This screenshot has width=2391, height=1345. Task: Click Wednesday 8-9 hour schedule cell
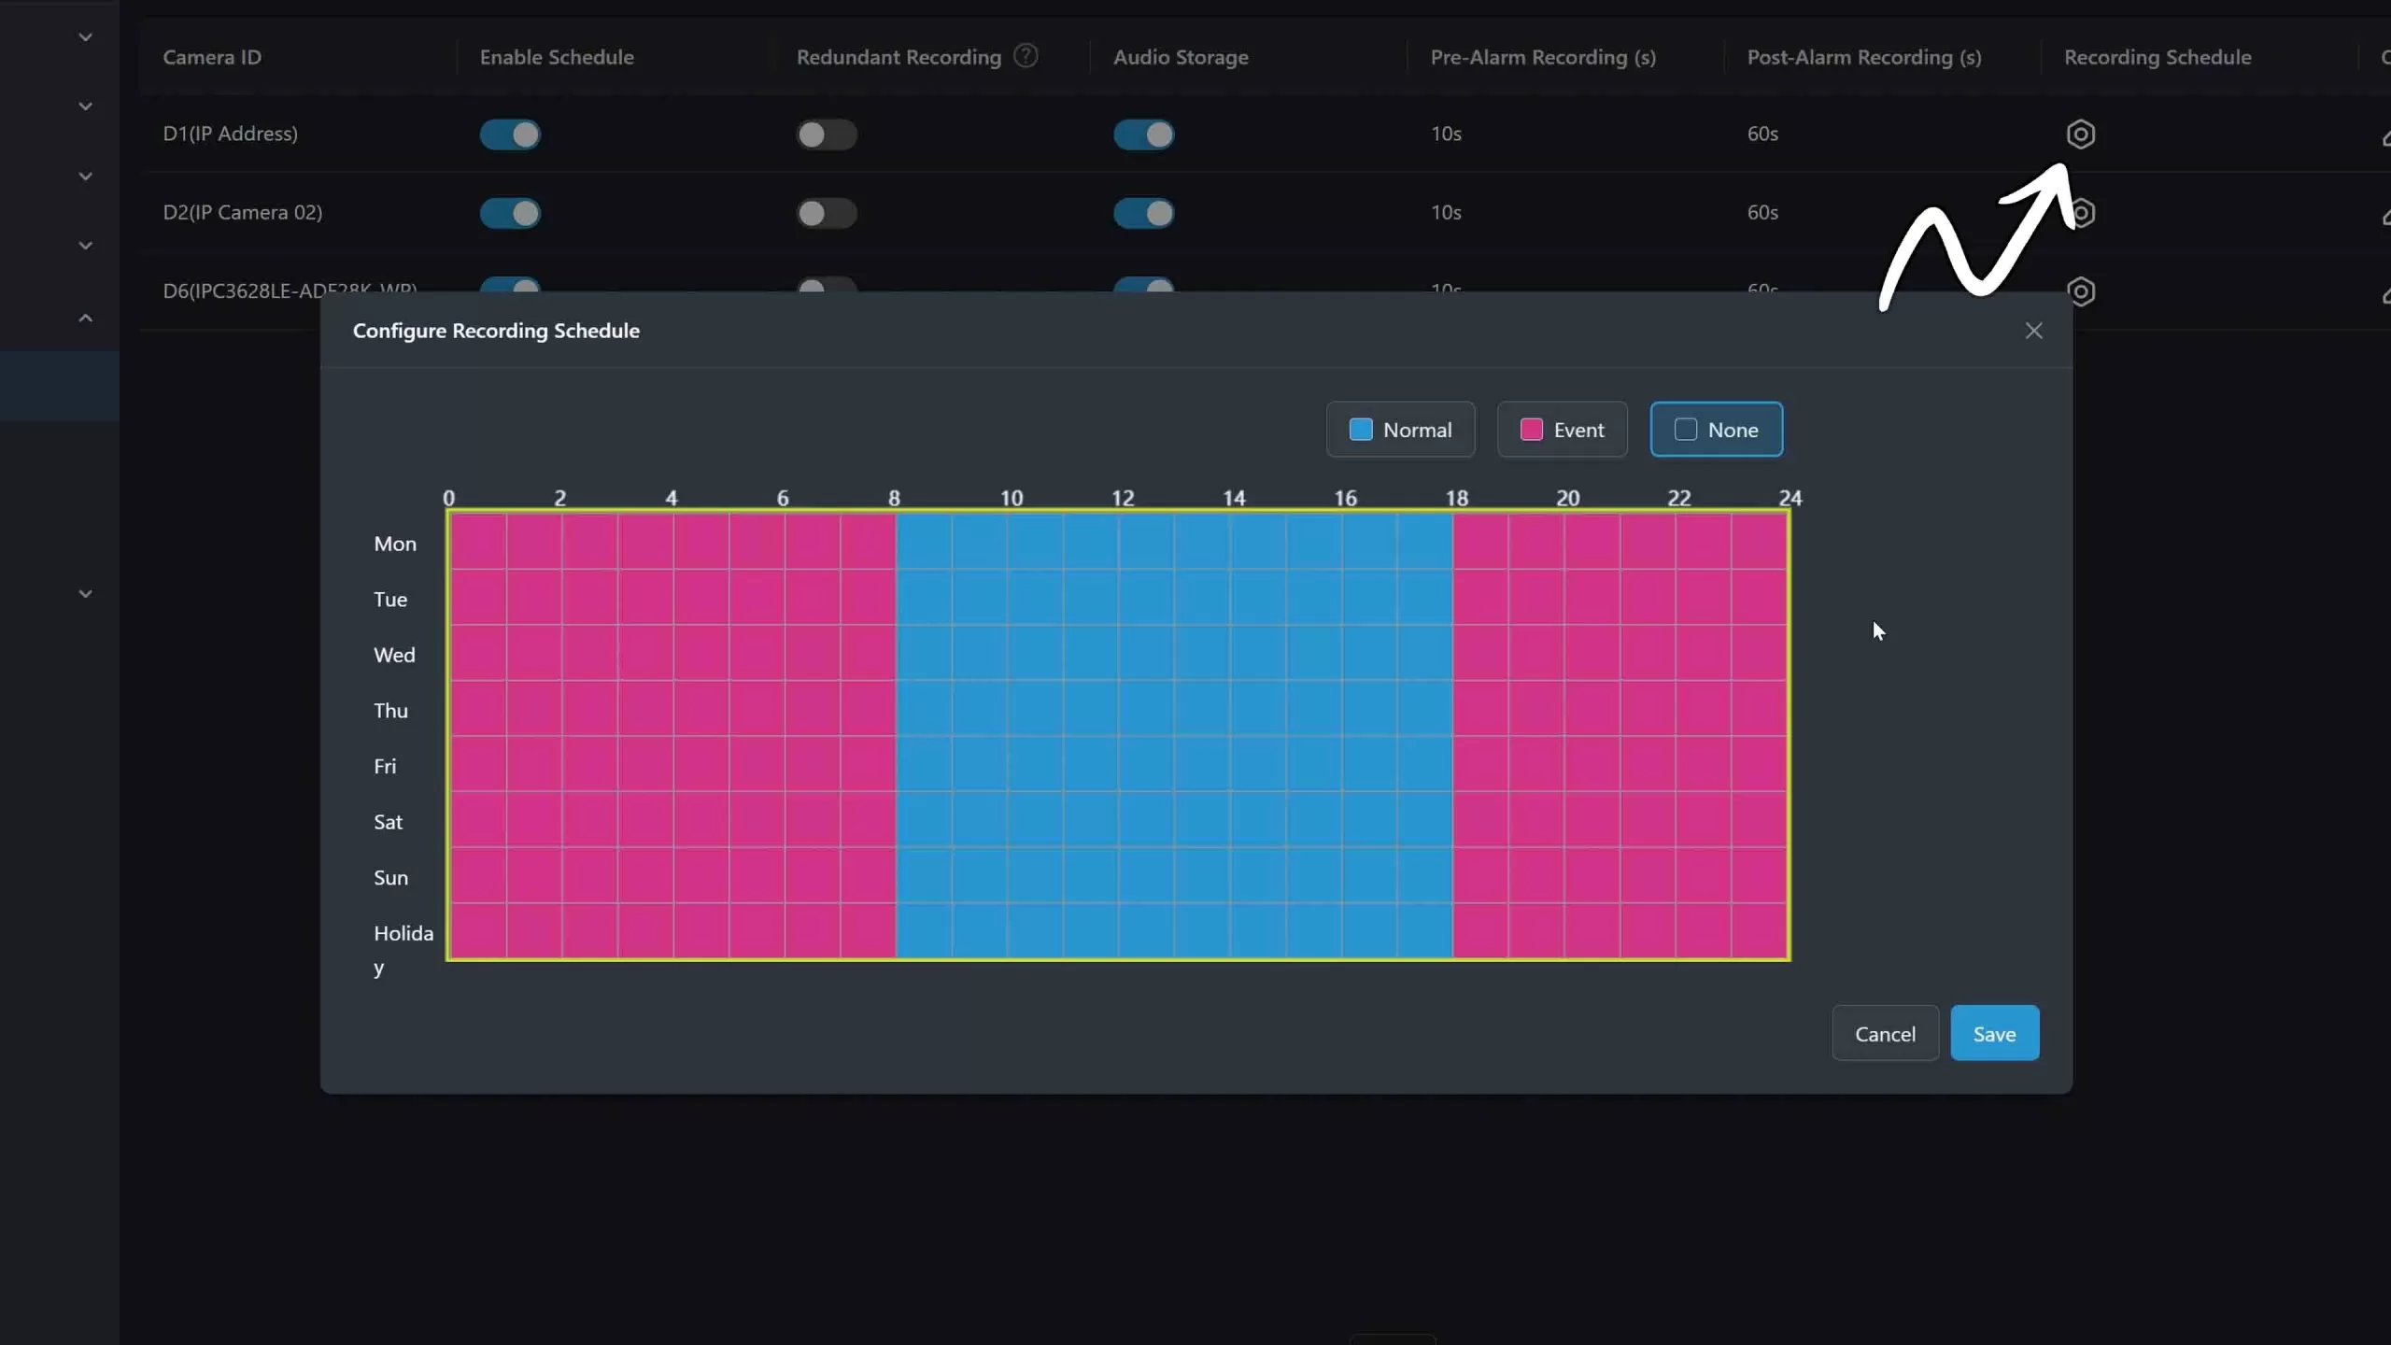923,652
